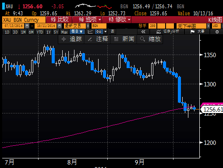This screenshot has height=168, width=223.
Task: Open the start date calendar picker
Action: coord(27,26)
